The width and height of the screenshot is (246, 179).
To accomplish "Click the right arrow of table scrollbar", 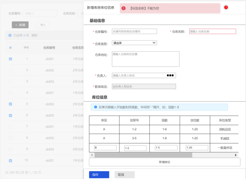I will 236,155.
